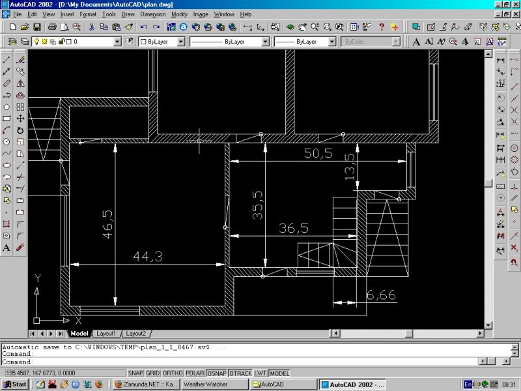Open the Dimension menu
521x391 pixels.
point(152,14)
